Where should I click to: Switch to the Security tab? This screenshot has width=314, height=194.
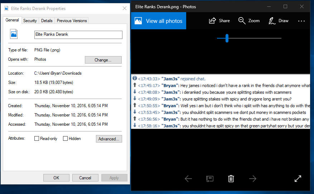(x=30, y=21)
